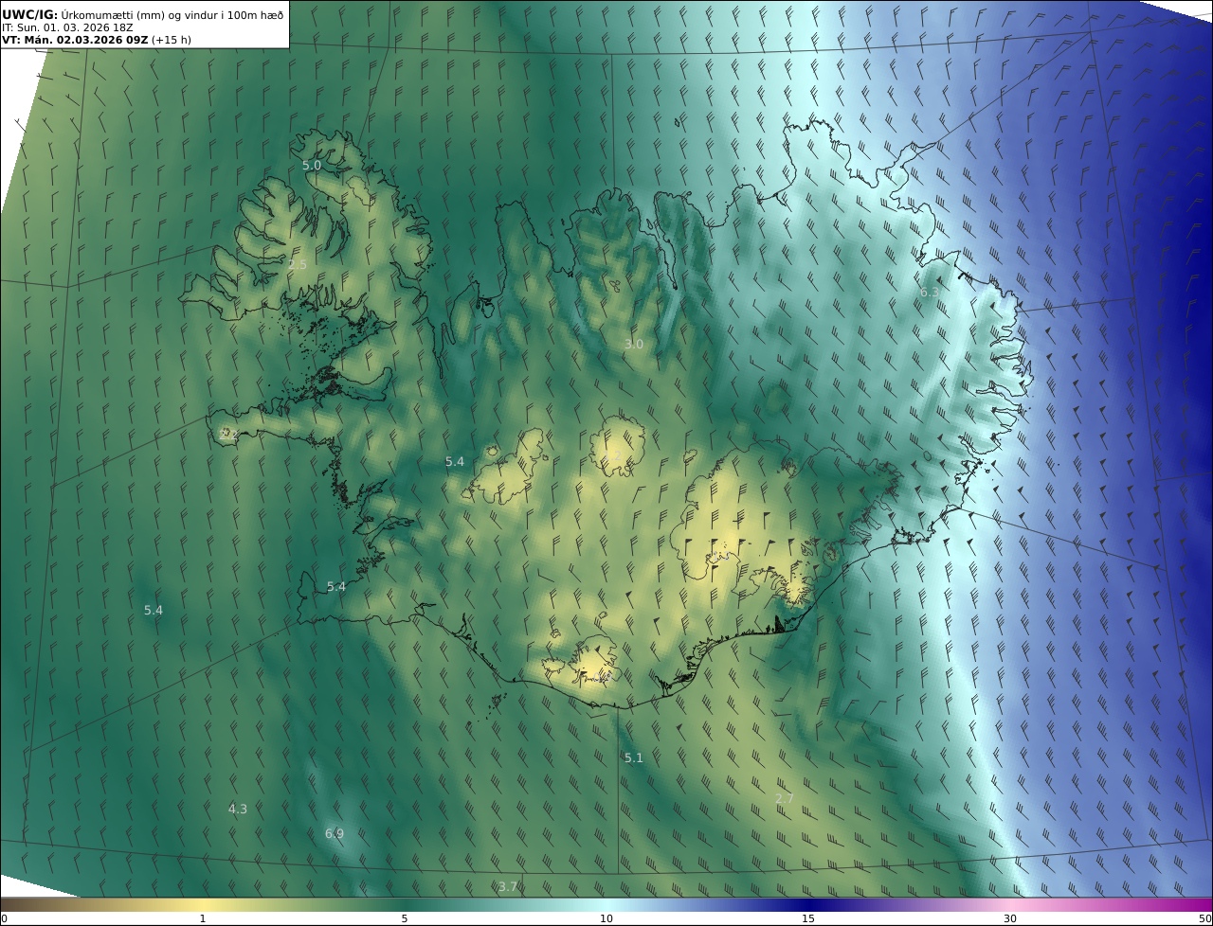The height and width of the screenshot is (926, 1213).
Task: Click the 'IT: Sun. 01. 03. 2026 18Z' line
Action: point(67,27)
